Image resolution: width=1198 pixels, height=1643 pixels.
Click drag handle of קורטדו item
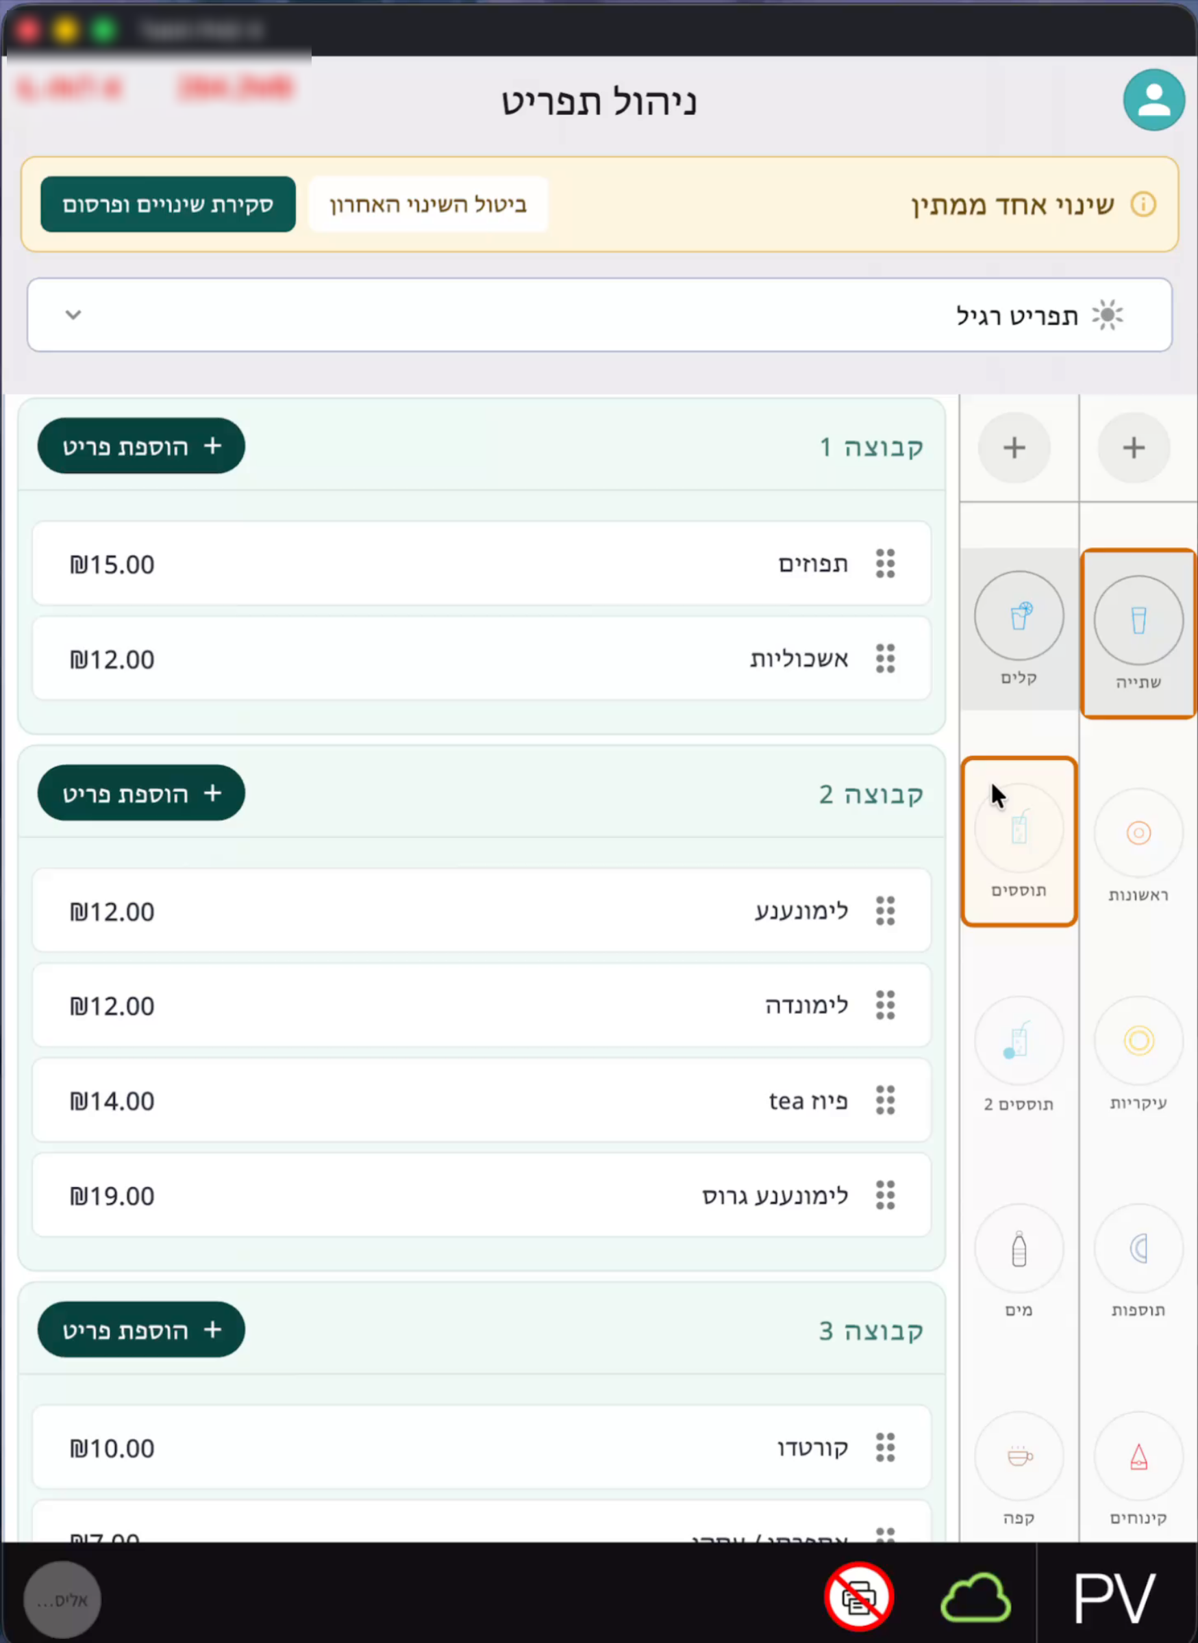(x=886, y=1447)
